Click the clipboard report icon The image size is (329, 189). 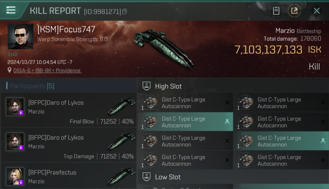coord(276,11)
